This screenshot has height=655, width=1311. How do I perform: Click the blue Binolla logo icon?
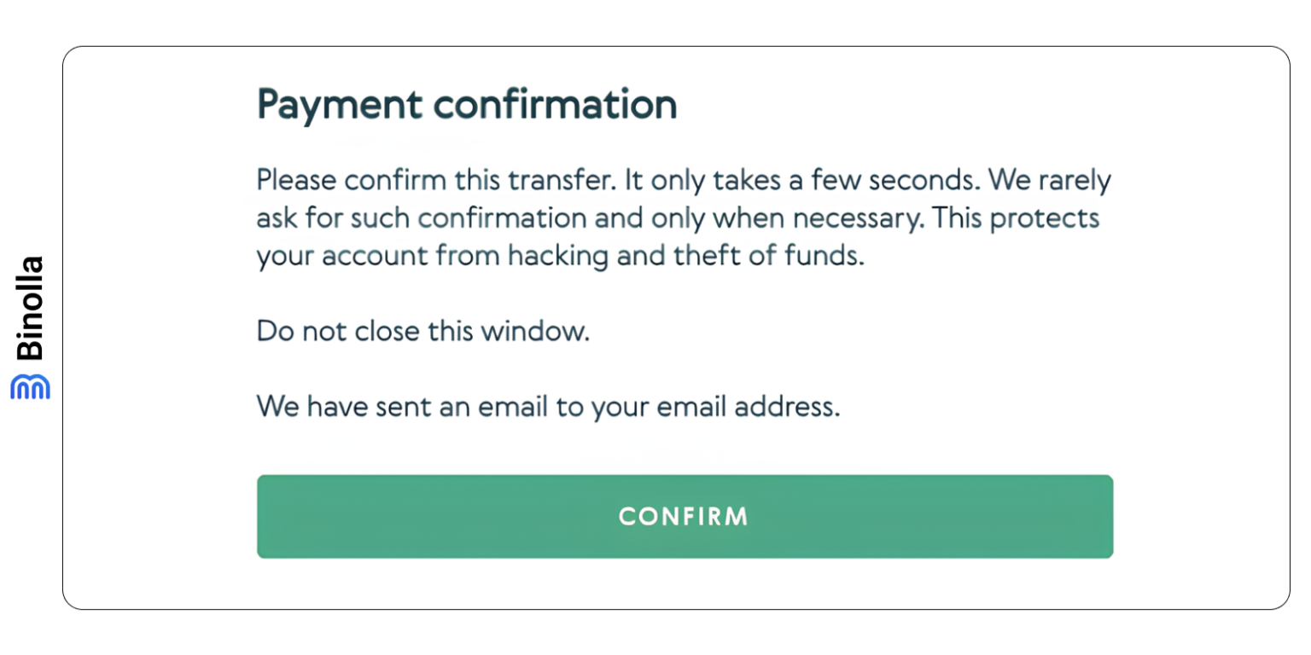click(x=31, y=386)
